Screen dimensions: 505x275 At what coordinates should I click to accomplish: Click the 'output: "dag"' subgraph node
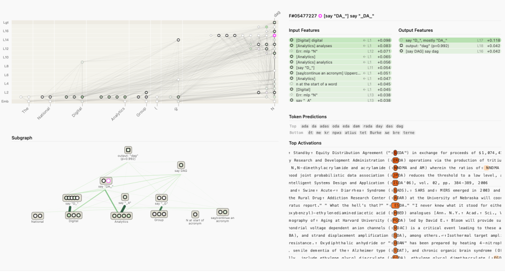[128, 150]
